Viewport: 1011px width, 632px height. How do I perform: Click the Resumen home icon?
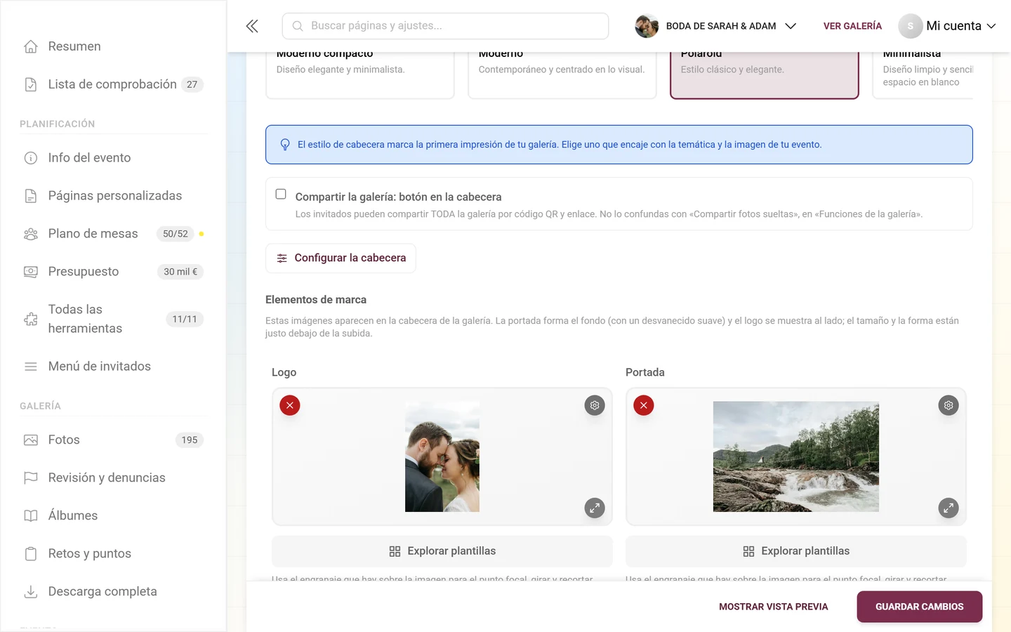pyautogui.click(x=31, y=46)
